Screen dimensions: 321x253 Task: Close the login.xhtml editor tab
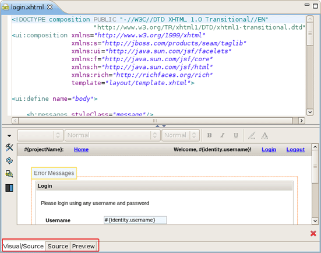tap(50, 7)
